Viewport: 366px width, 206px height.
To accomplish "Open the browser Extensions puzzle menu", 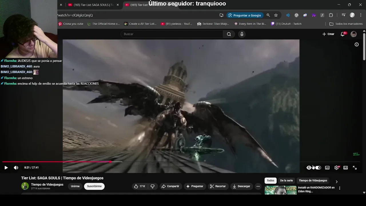I will pos(331,15).
